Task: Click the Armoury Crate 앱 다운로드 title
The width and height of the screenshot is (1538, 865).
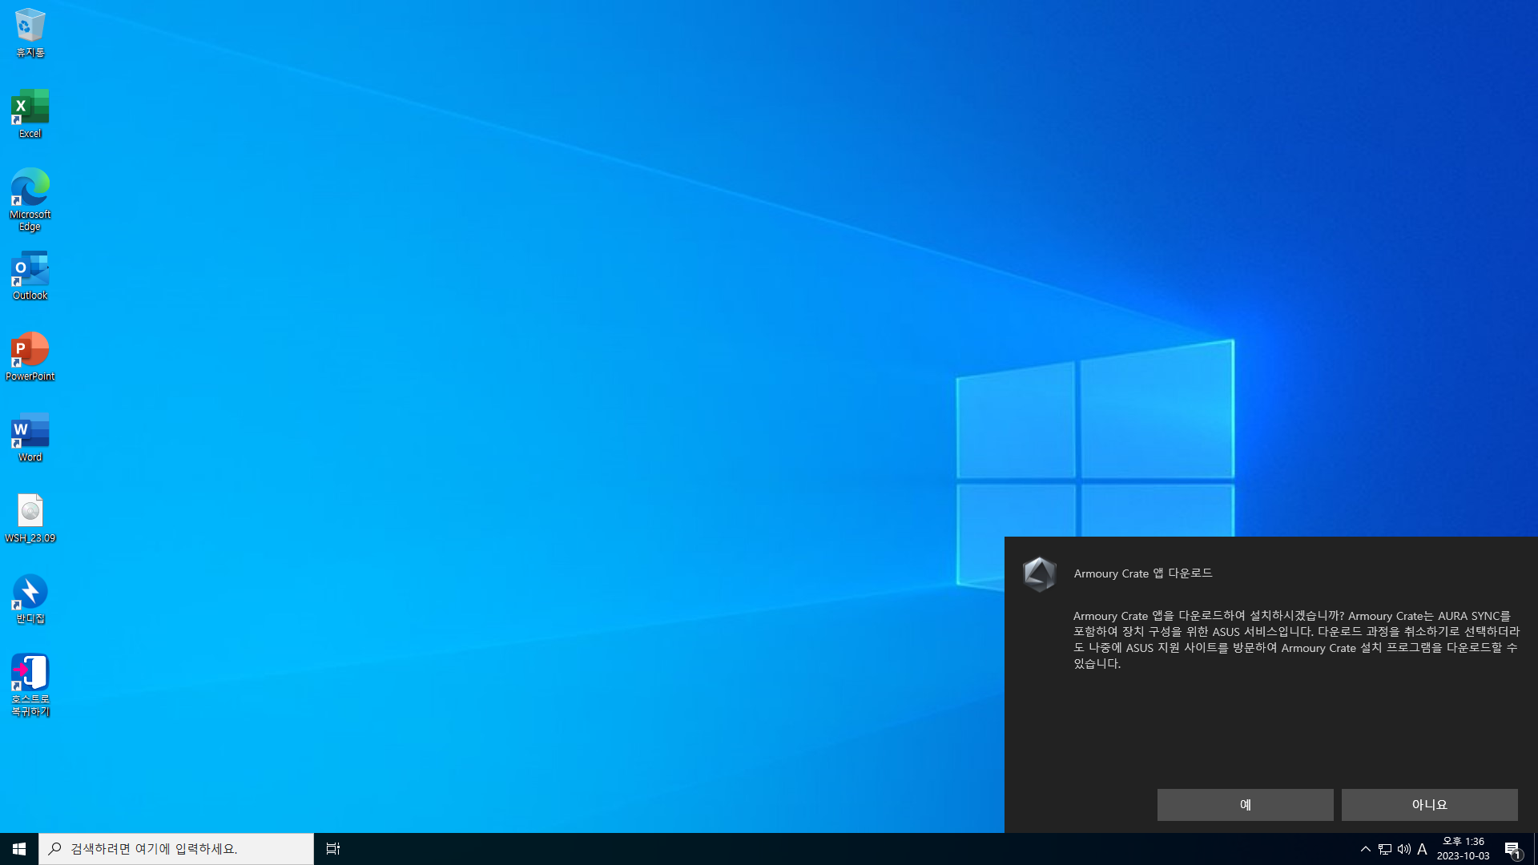Action: point(1143,573)
